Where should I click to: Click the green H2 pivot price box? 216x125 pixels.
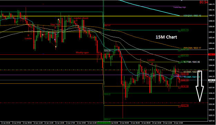[x=185, y=55]
